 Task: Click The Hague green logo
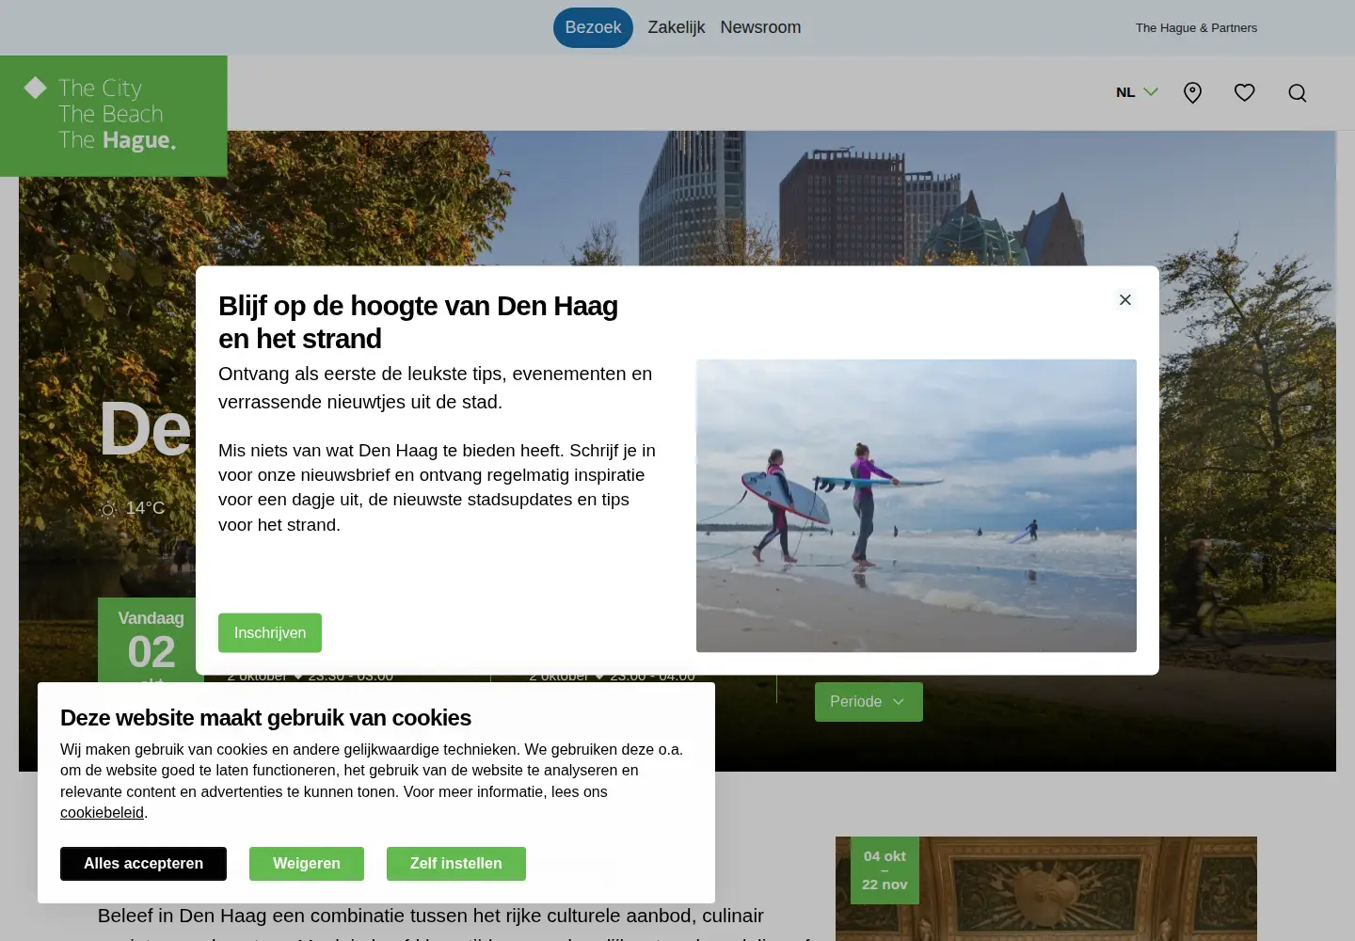click(x=114, y=116)
